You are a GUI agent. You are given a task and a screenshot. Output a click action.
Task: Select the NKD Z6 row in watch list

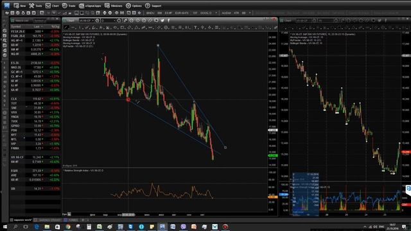[x=35, y=67]
